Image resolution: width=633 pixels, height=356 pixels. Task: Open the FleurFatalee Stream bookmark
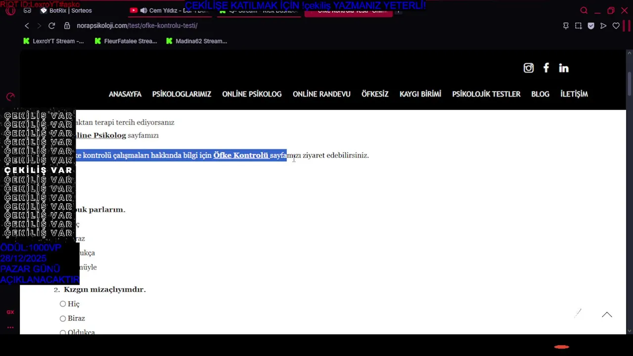coord(126,41)
